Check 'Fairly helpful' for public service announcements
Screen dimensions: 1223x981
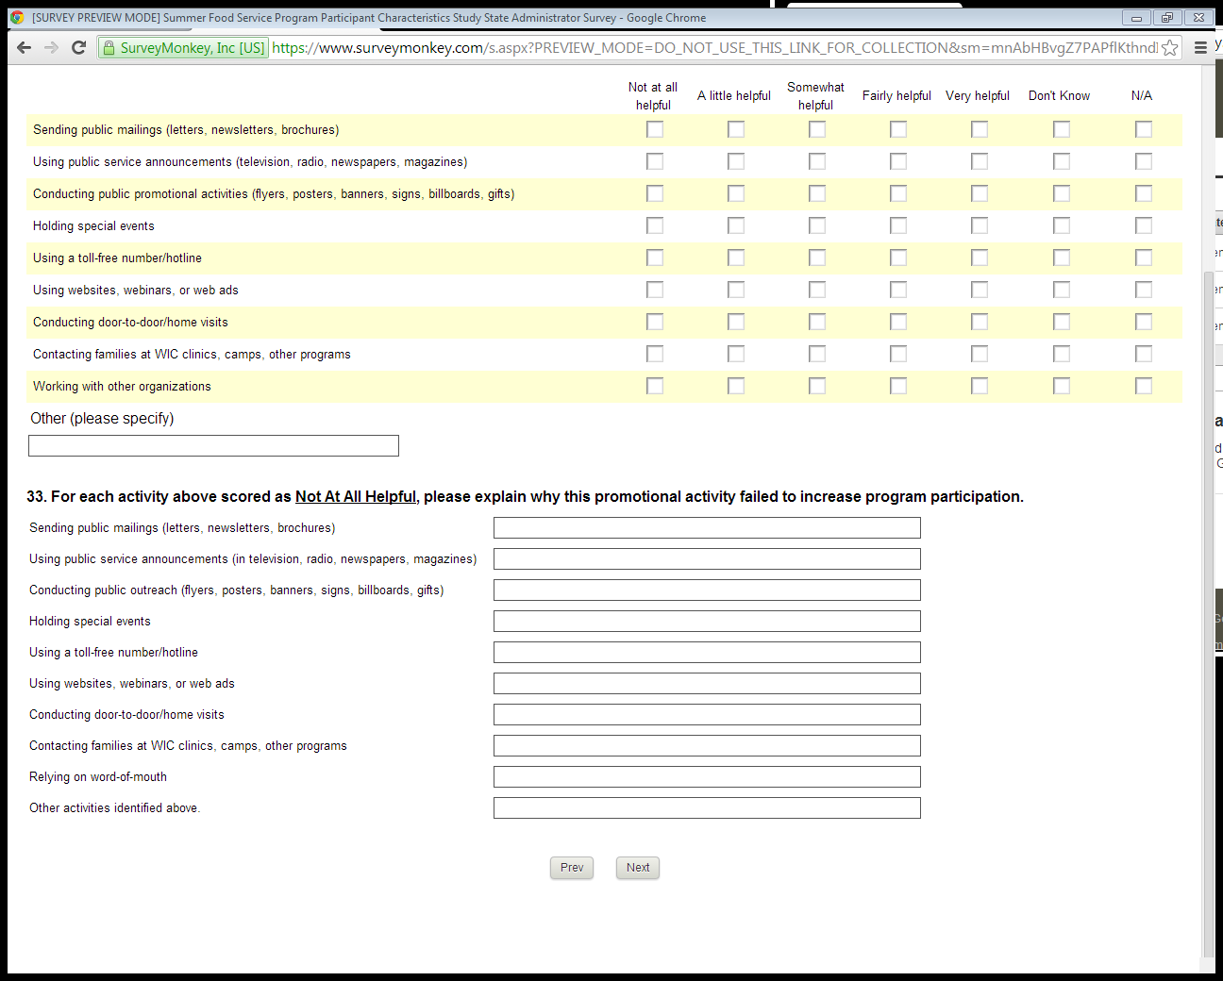point(897,161)
